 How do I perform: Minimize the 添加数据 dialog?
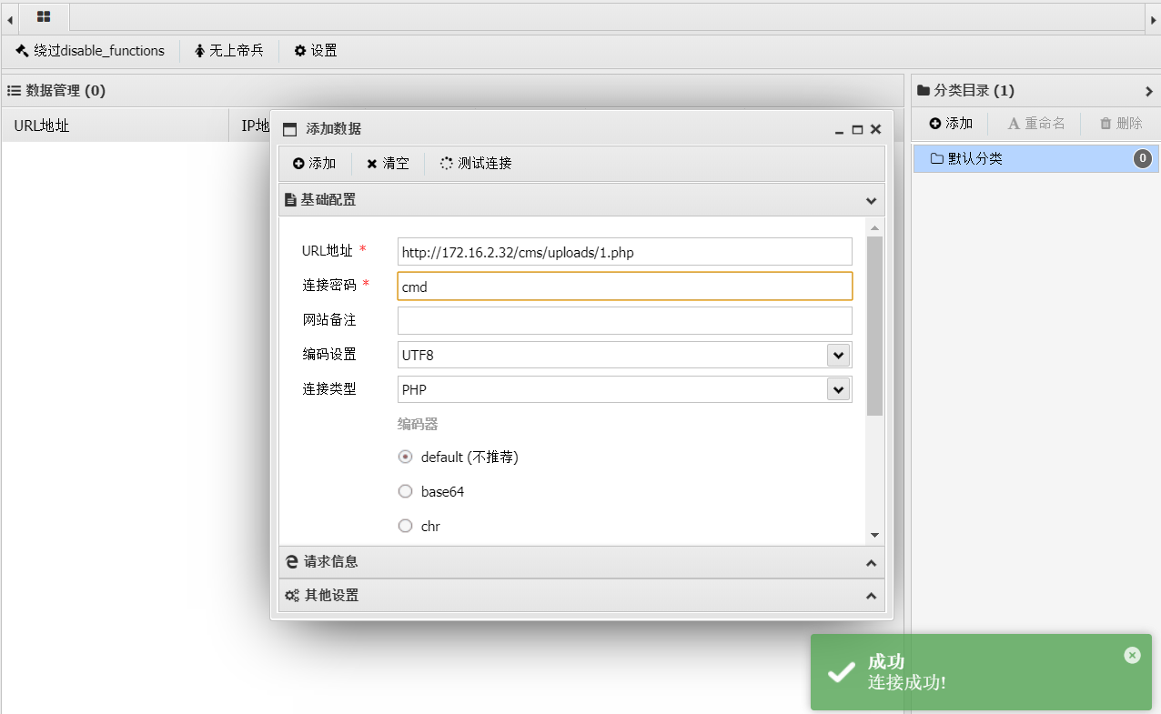tap(839, 130)
